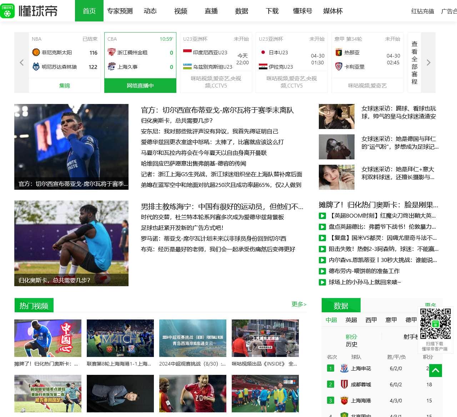
Task: Open video thumbnail 2024中超观赛挑战 (8/30)
Action: click(193, 338)
